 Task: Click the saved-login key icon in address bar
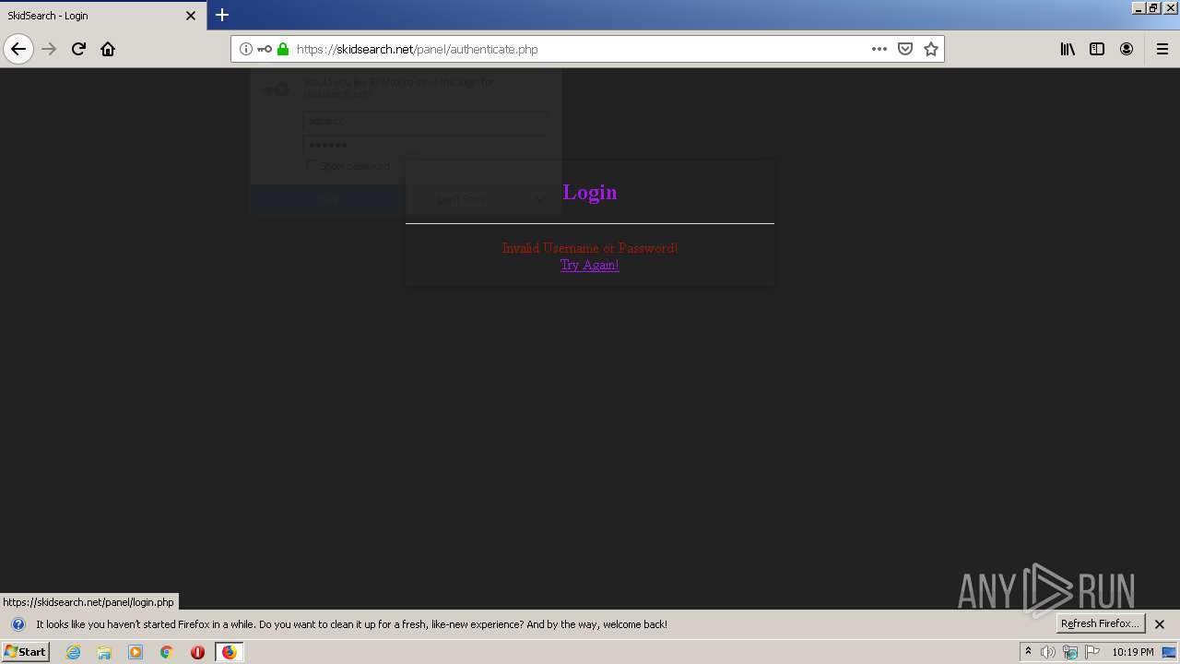[265, 49]
